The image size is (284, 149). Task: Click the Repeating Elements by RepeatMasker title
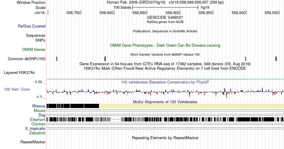click(165, 138)
